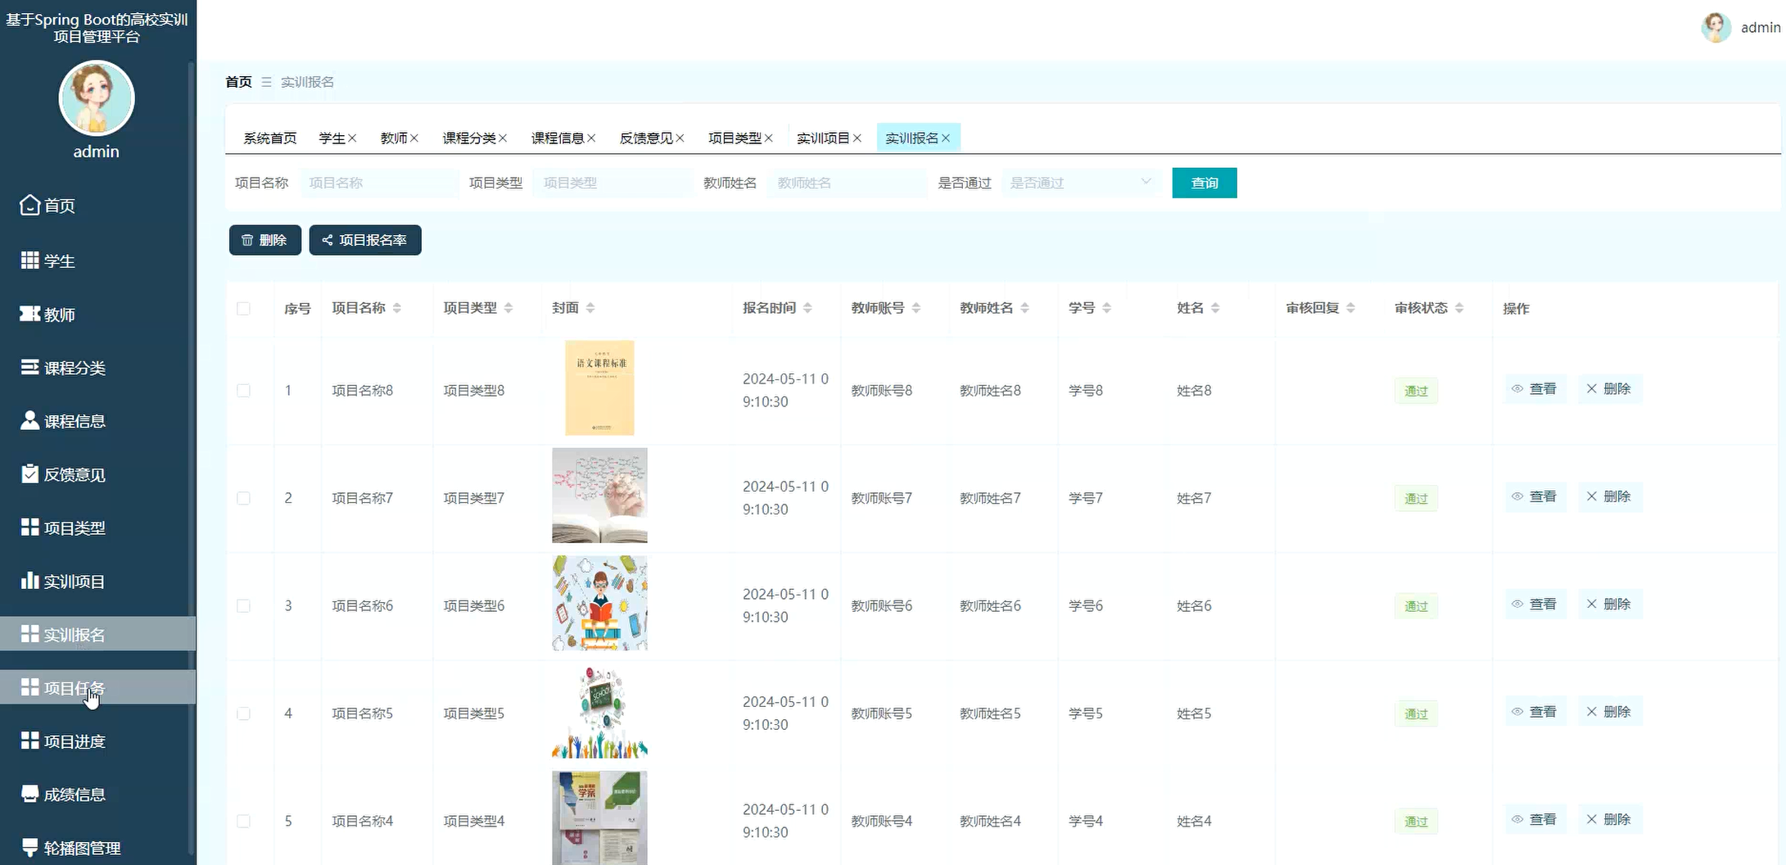
Task: Close the 课程信息 tab
Action: tap(591, 138)
